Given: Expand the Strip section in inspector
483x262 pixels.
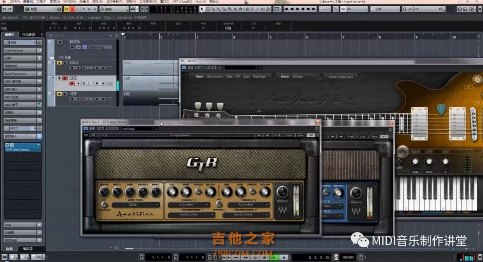Looking at the screenshot, I should click(x=22, y=225).
